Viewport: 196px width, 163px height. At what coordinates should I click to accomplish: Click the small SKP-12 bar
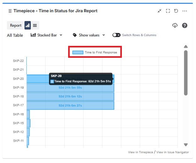click(28, 132)
